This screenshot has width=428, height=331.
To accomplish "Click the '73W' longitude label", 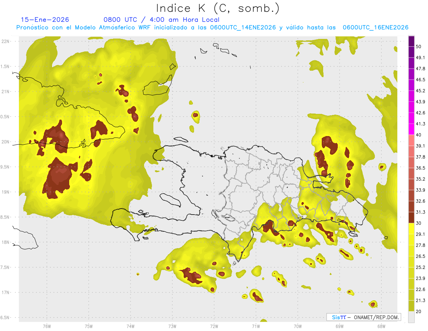I will pos(172,326).
